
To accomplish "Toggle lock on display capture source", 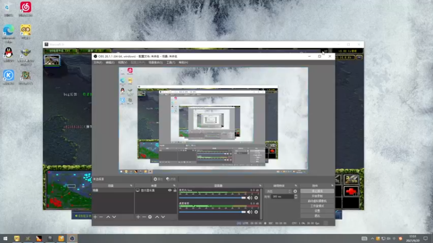I will point(175,191).
